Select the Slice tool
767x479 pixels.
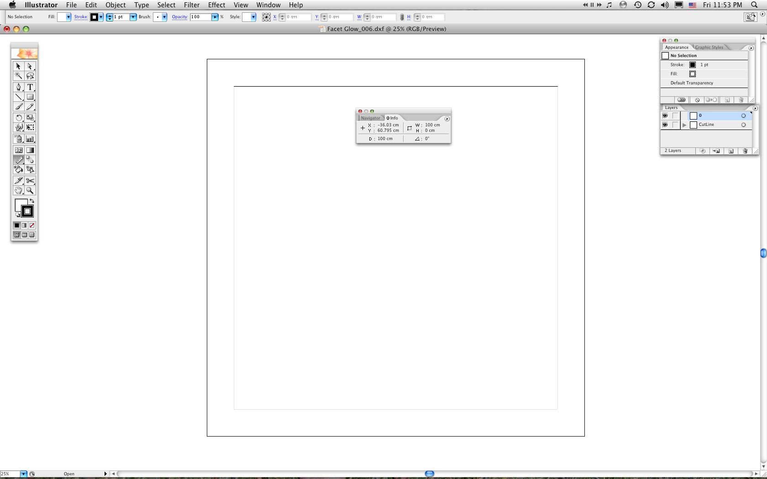(x=18, y=181)
